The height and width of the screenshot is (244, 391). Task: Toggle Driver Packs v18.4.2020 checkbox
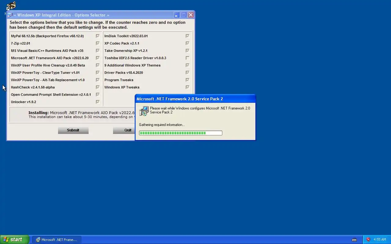click(x=188, y=73)
